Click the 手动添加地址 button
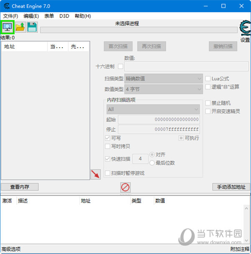The width and height of the screenshot is (251, 254). tap(231, 187)
